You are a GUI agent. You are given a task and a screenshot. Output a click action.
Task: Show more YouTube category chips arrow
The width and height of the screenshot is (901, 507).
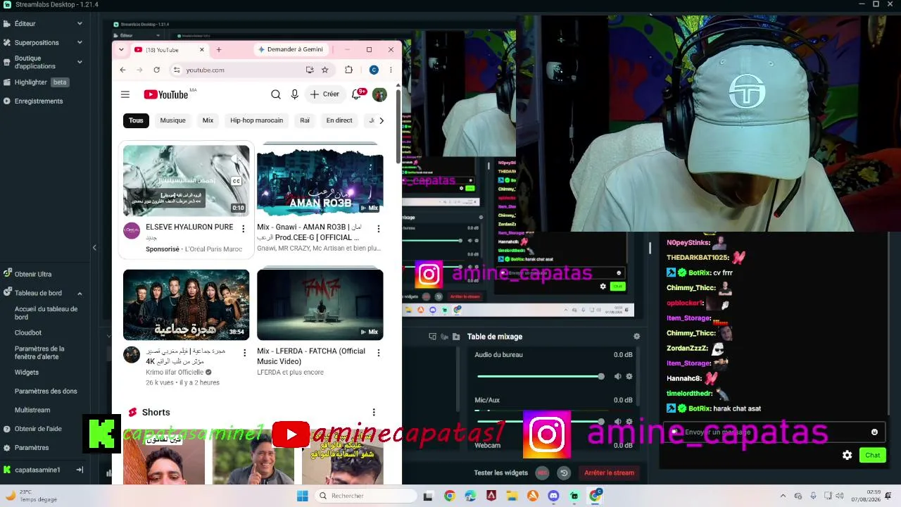point(382,120)
